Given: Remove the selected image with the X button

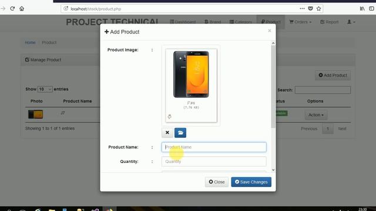Looking at the screenshot, I should (167, 132).
